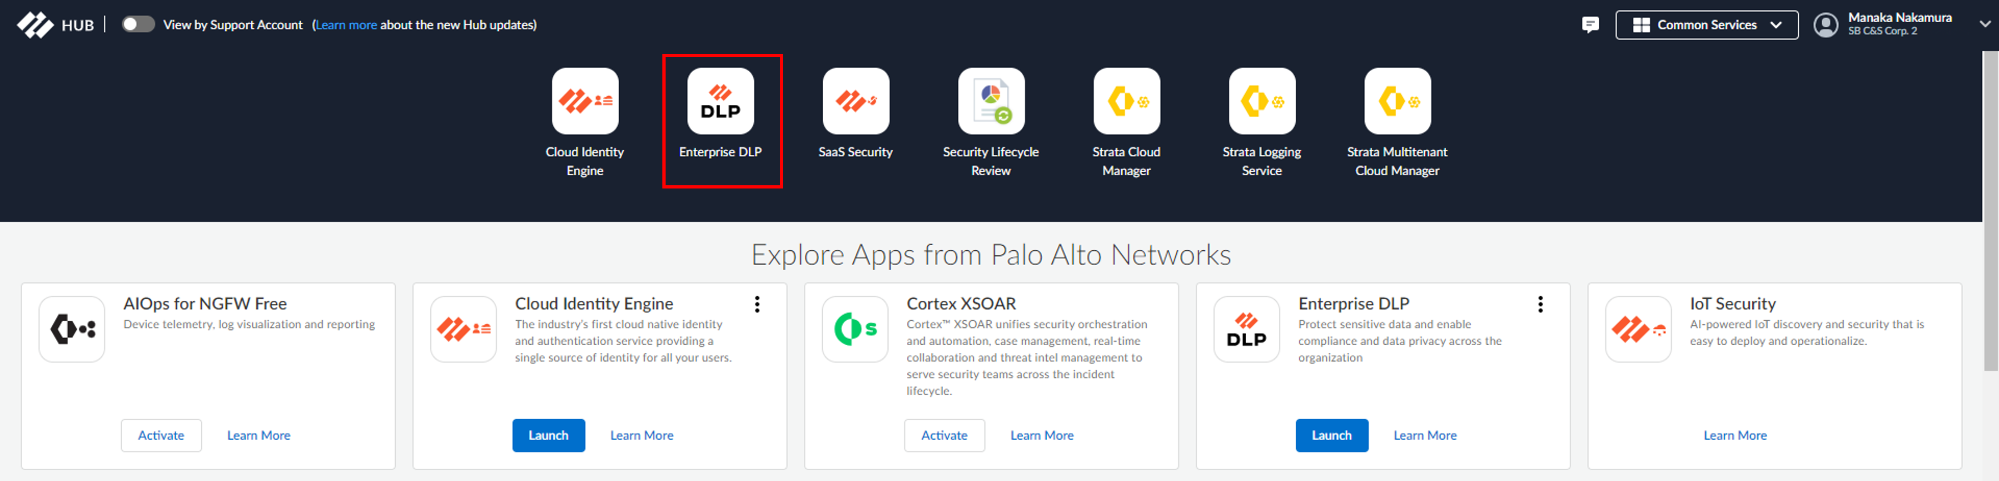Open Learn More for Cortex XSOAR
This screenshot has width=1999, height=481.
click(1042, 435)
